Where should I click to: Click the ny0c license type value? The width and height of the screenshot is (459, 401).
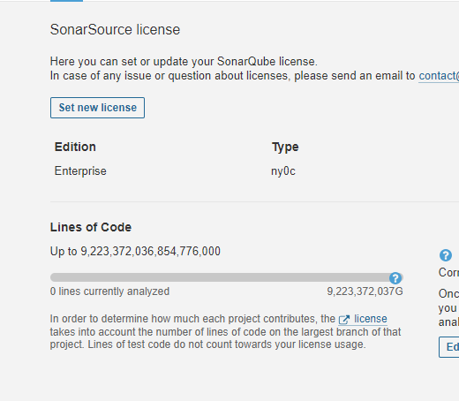click(283, 171)
